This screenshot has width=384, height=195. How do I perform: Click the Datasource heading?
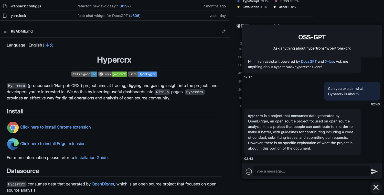tap(23, 171)
